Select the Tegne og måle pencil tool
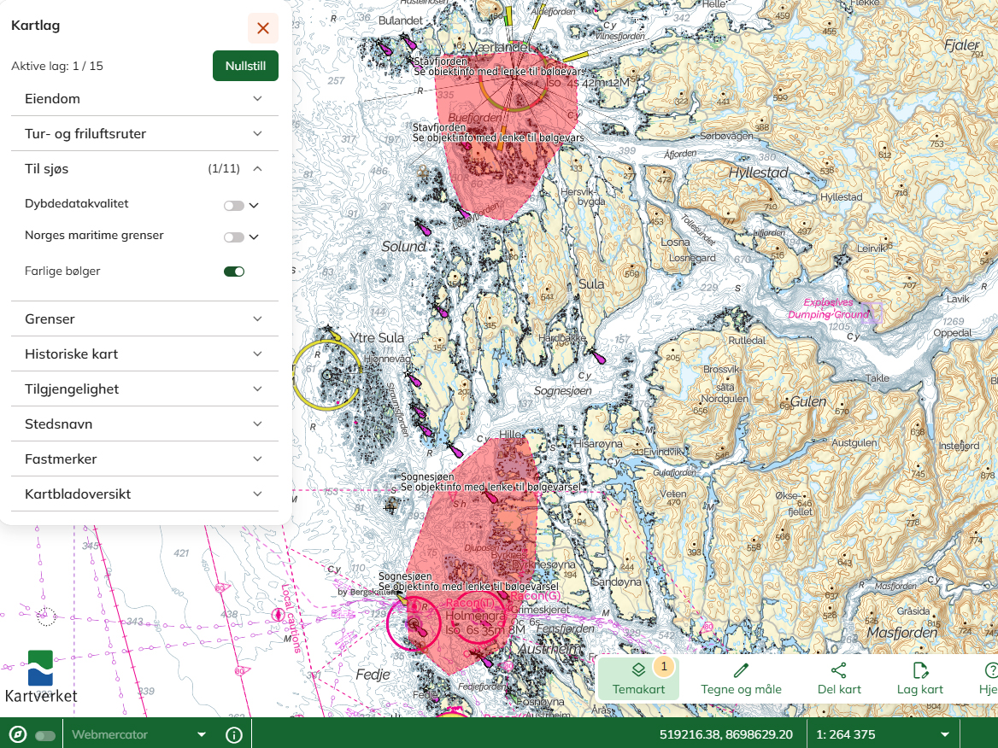 (x=741, y=678)
